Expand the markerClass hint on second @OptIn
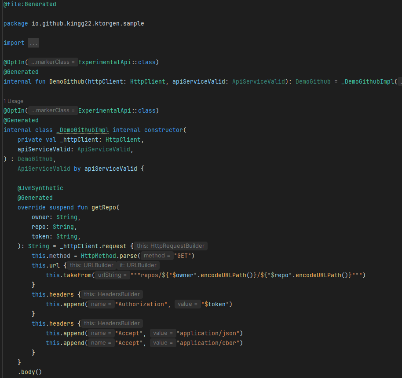The width and height of the screenshot is (402, 378). [x=52, y=110]
